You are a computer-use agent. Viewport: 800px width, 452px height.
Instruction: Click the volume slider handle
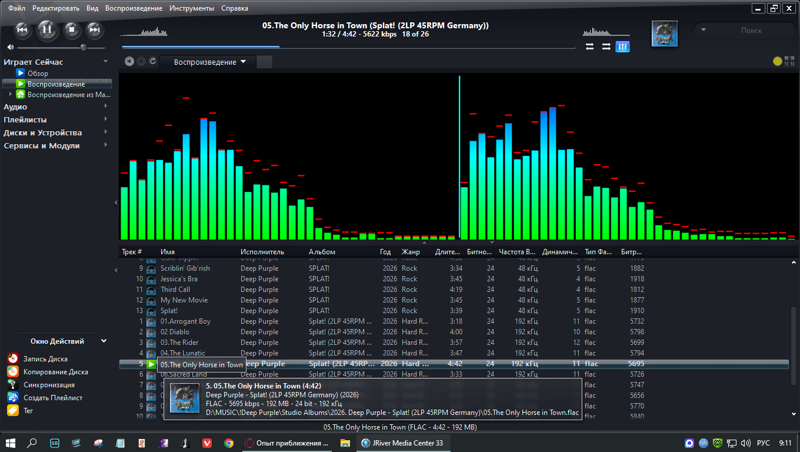[x=84, y=47]
